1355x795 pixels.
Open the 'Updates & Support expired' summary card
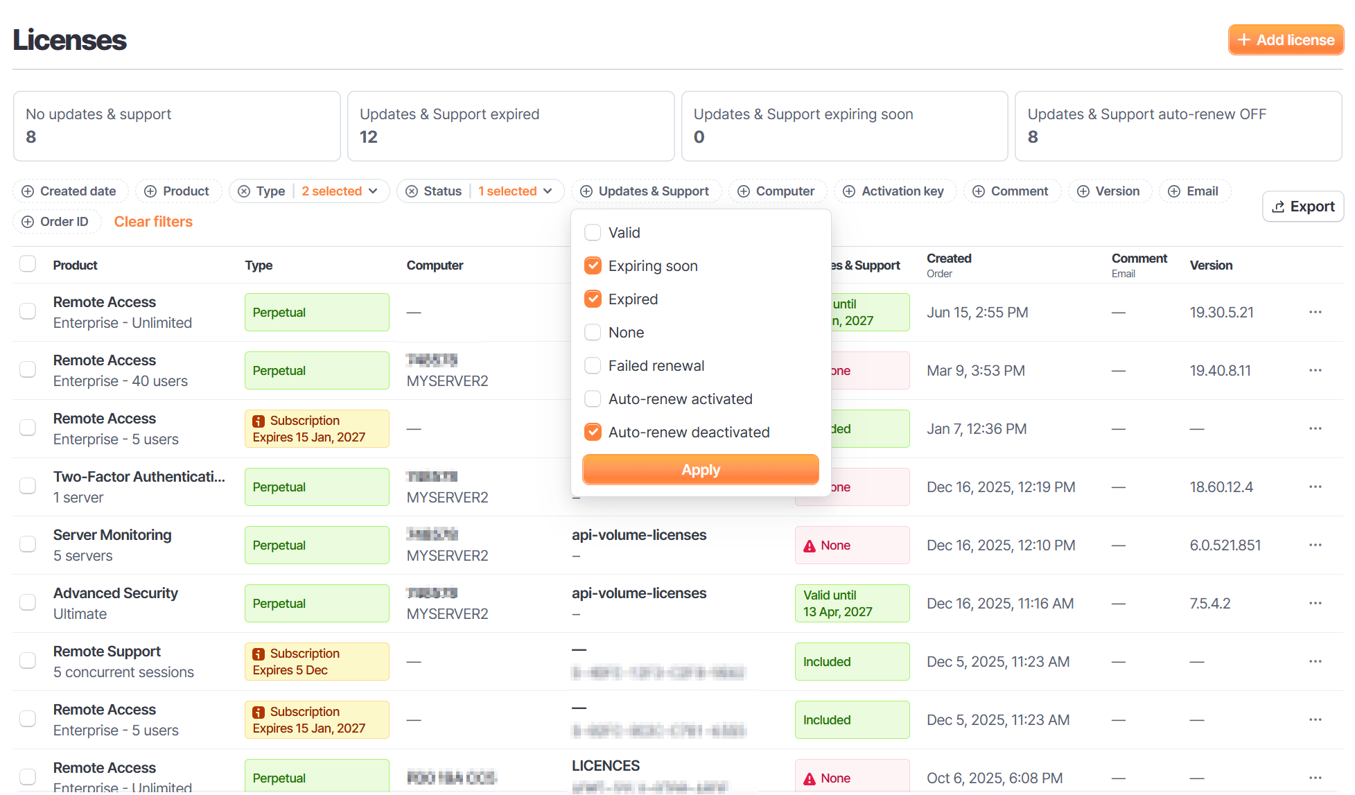pos(511,126)
